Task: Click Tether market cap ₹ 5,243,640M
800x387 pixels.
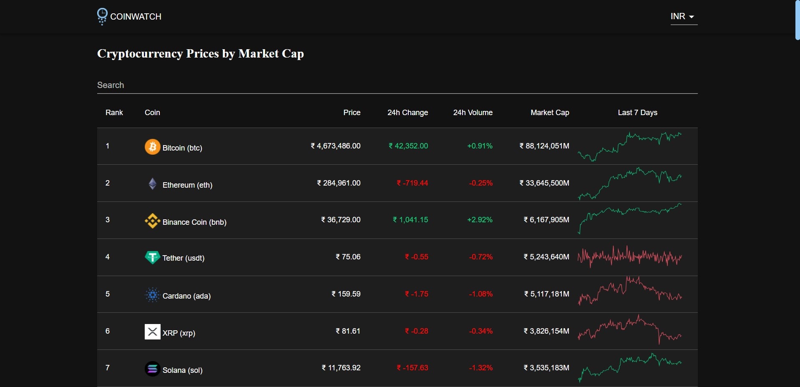Action: (546, 257)
